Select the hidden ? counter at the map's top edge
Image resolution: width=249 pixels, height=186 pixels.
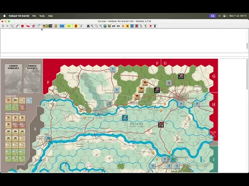point(113,69)
